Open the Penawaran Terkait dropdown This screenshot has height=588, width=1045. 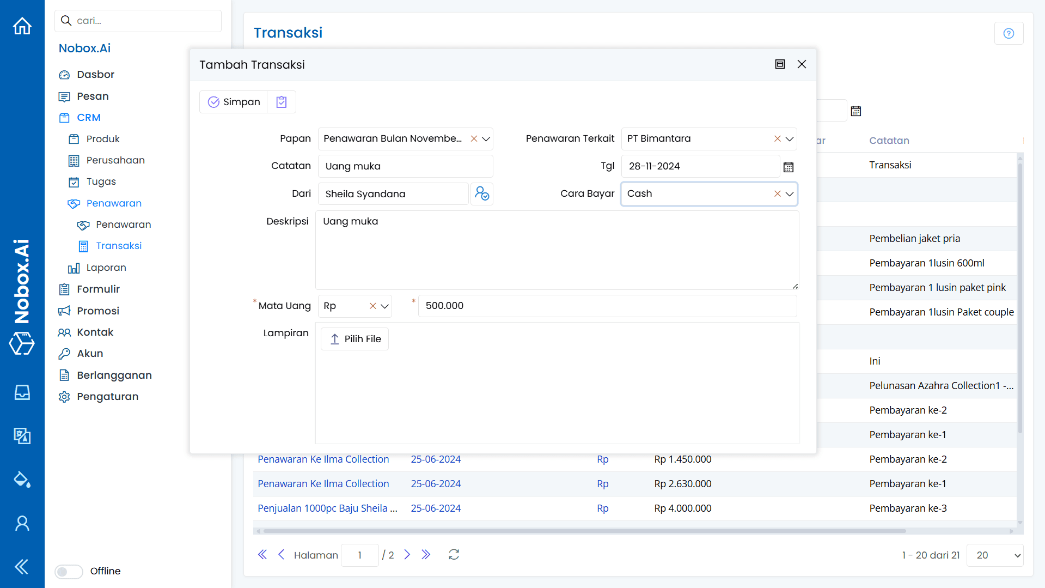tap(789, 139)
